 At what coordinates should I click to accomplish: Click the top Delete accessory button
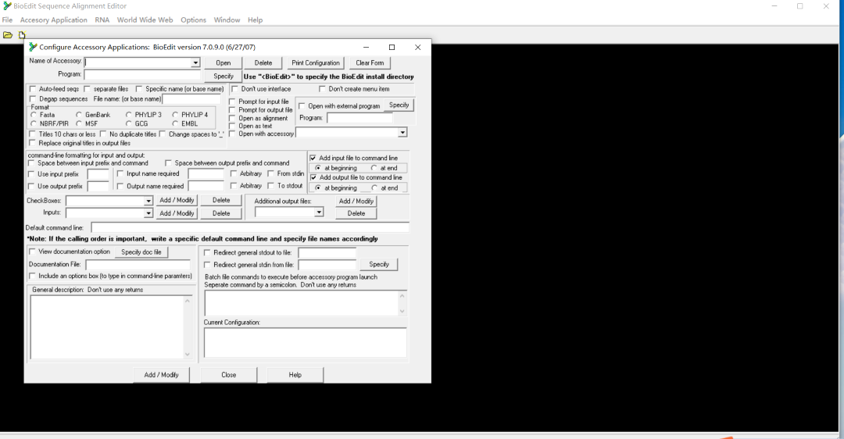[x=263, y=63]
